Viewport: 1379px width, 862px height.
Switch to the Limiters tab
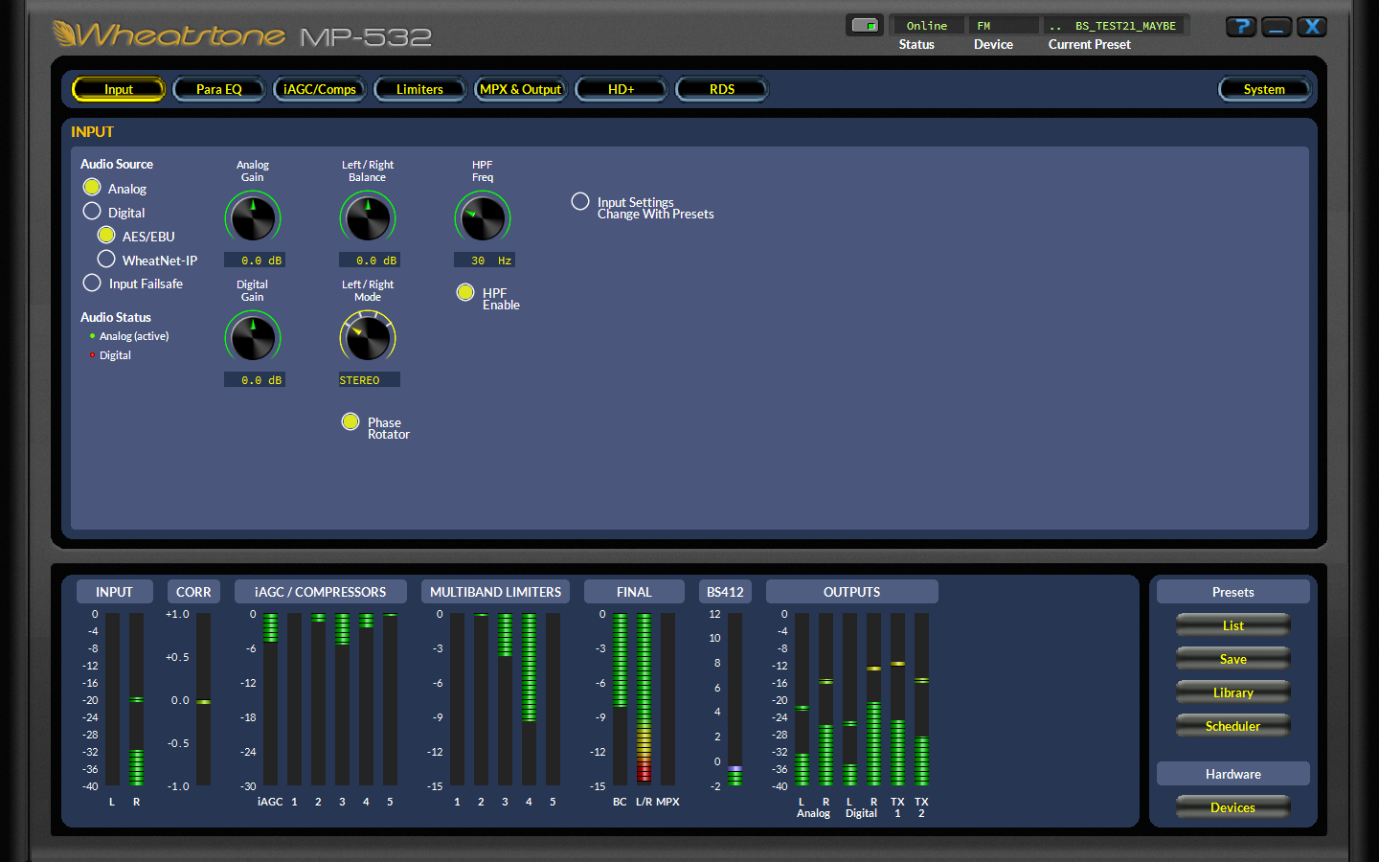[x=420, y=89]
